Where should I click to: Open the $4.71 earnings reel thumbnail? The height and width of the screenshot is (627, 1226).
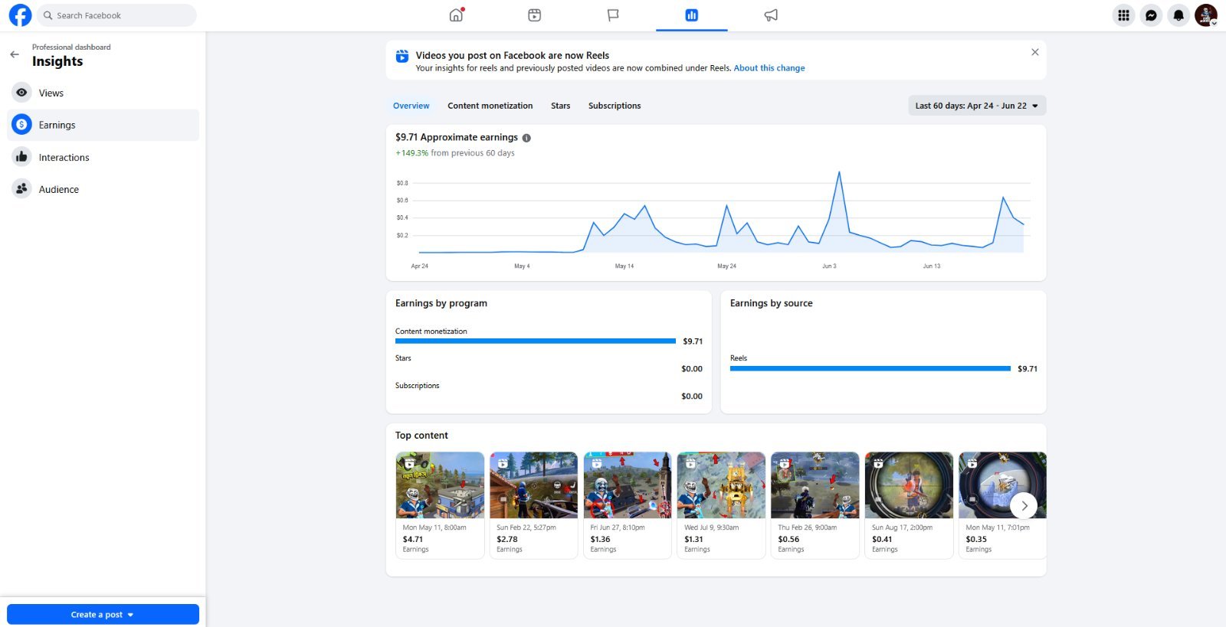440,485
